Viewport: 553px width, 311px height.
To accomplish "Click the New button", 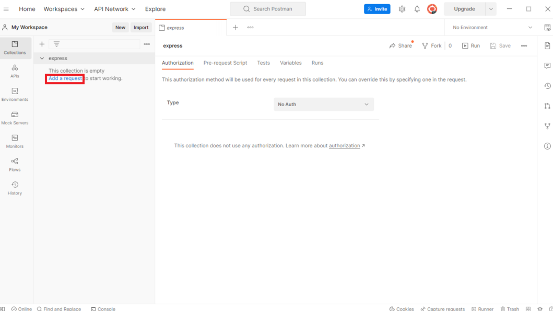I will click(x=120, y=28).
